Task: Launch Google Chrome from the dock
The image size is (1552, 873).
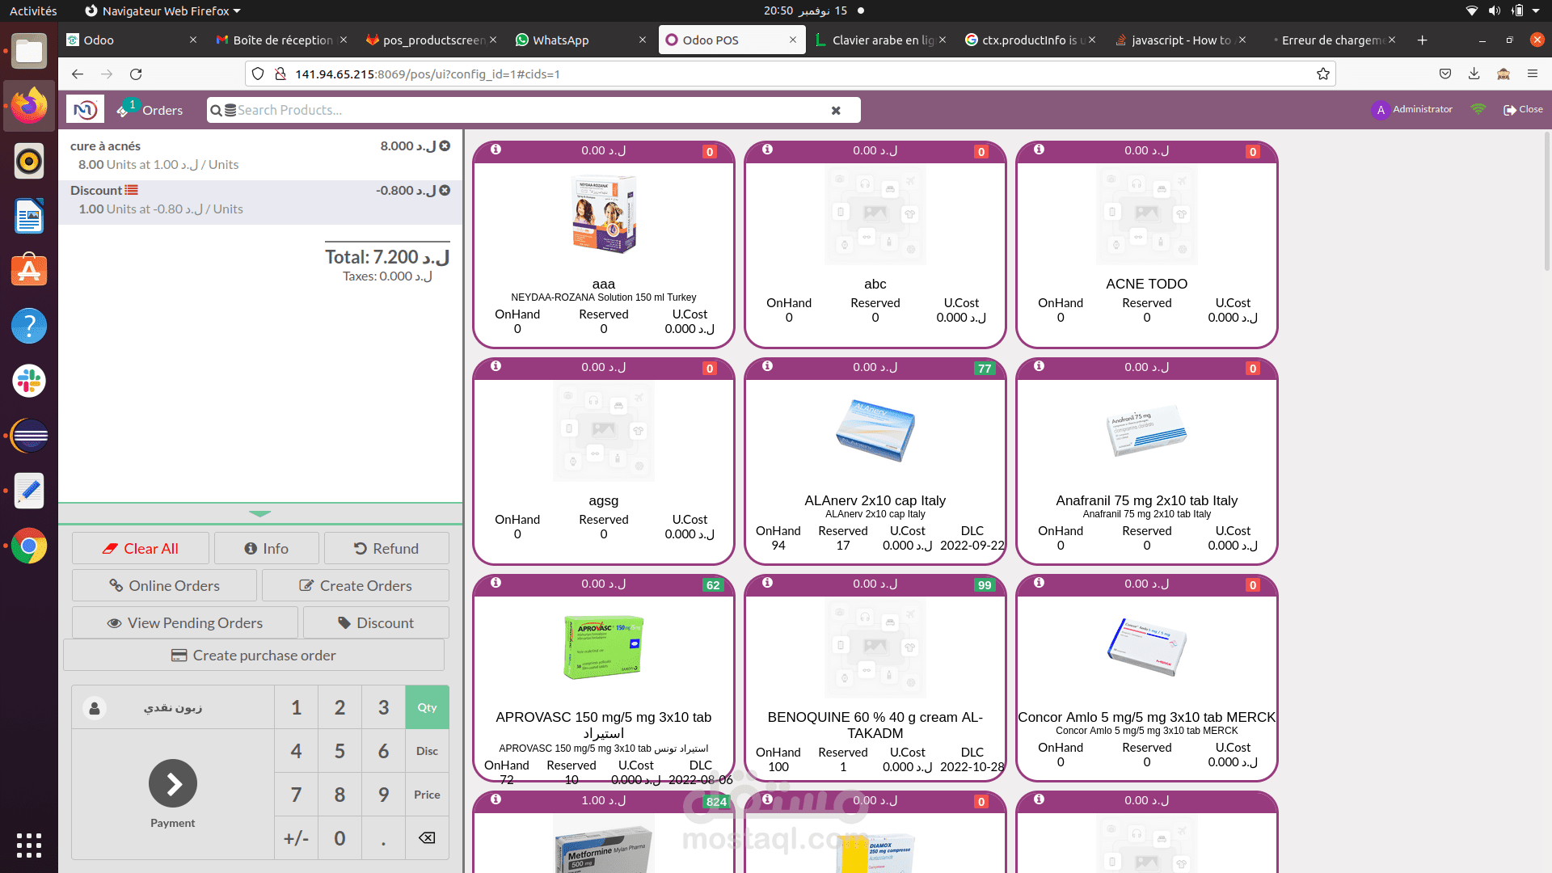Action: click(29, 546)
